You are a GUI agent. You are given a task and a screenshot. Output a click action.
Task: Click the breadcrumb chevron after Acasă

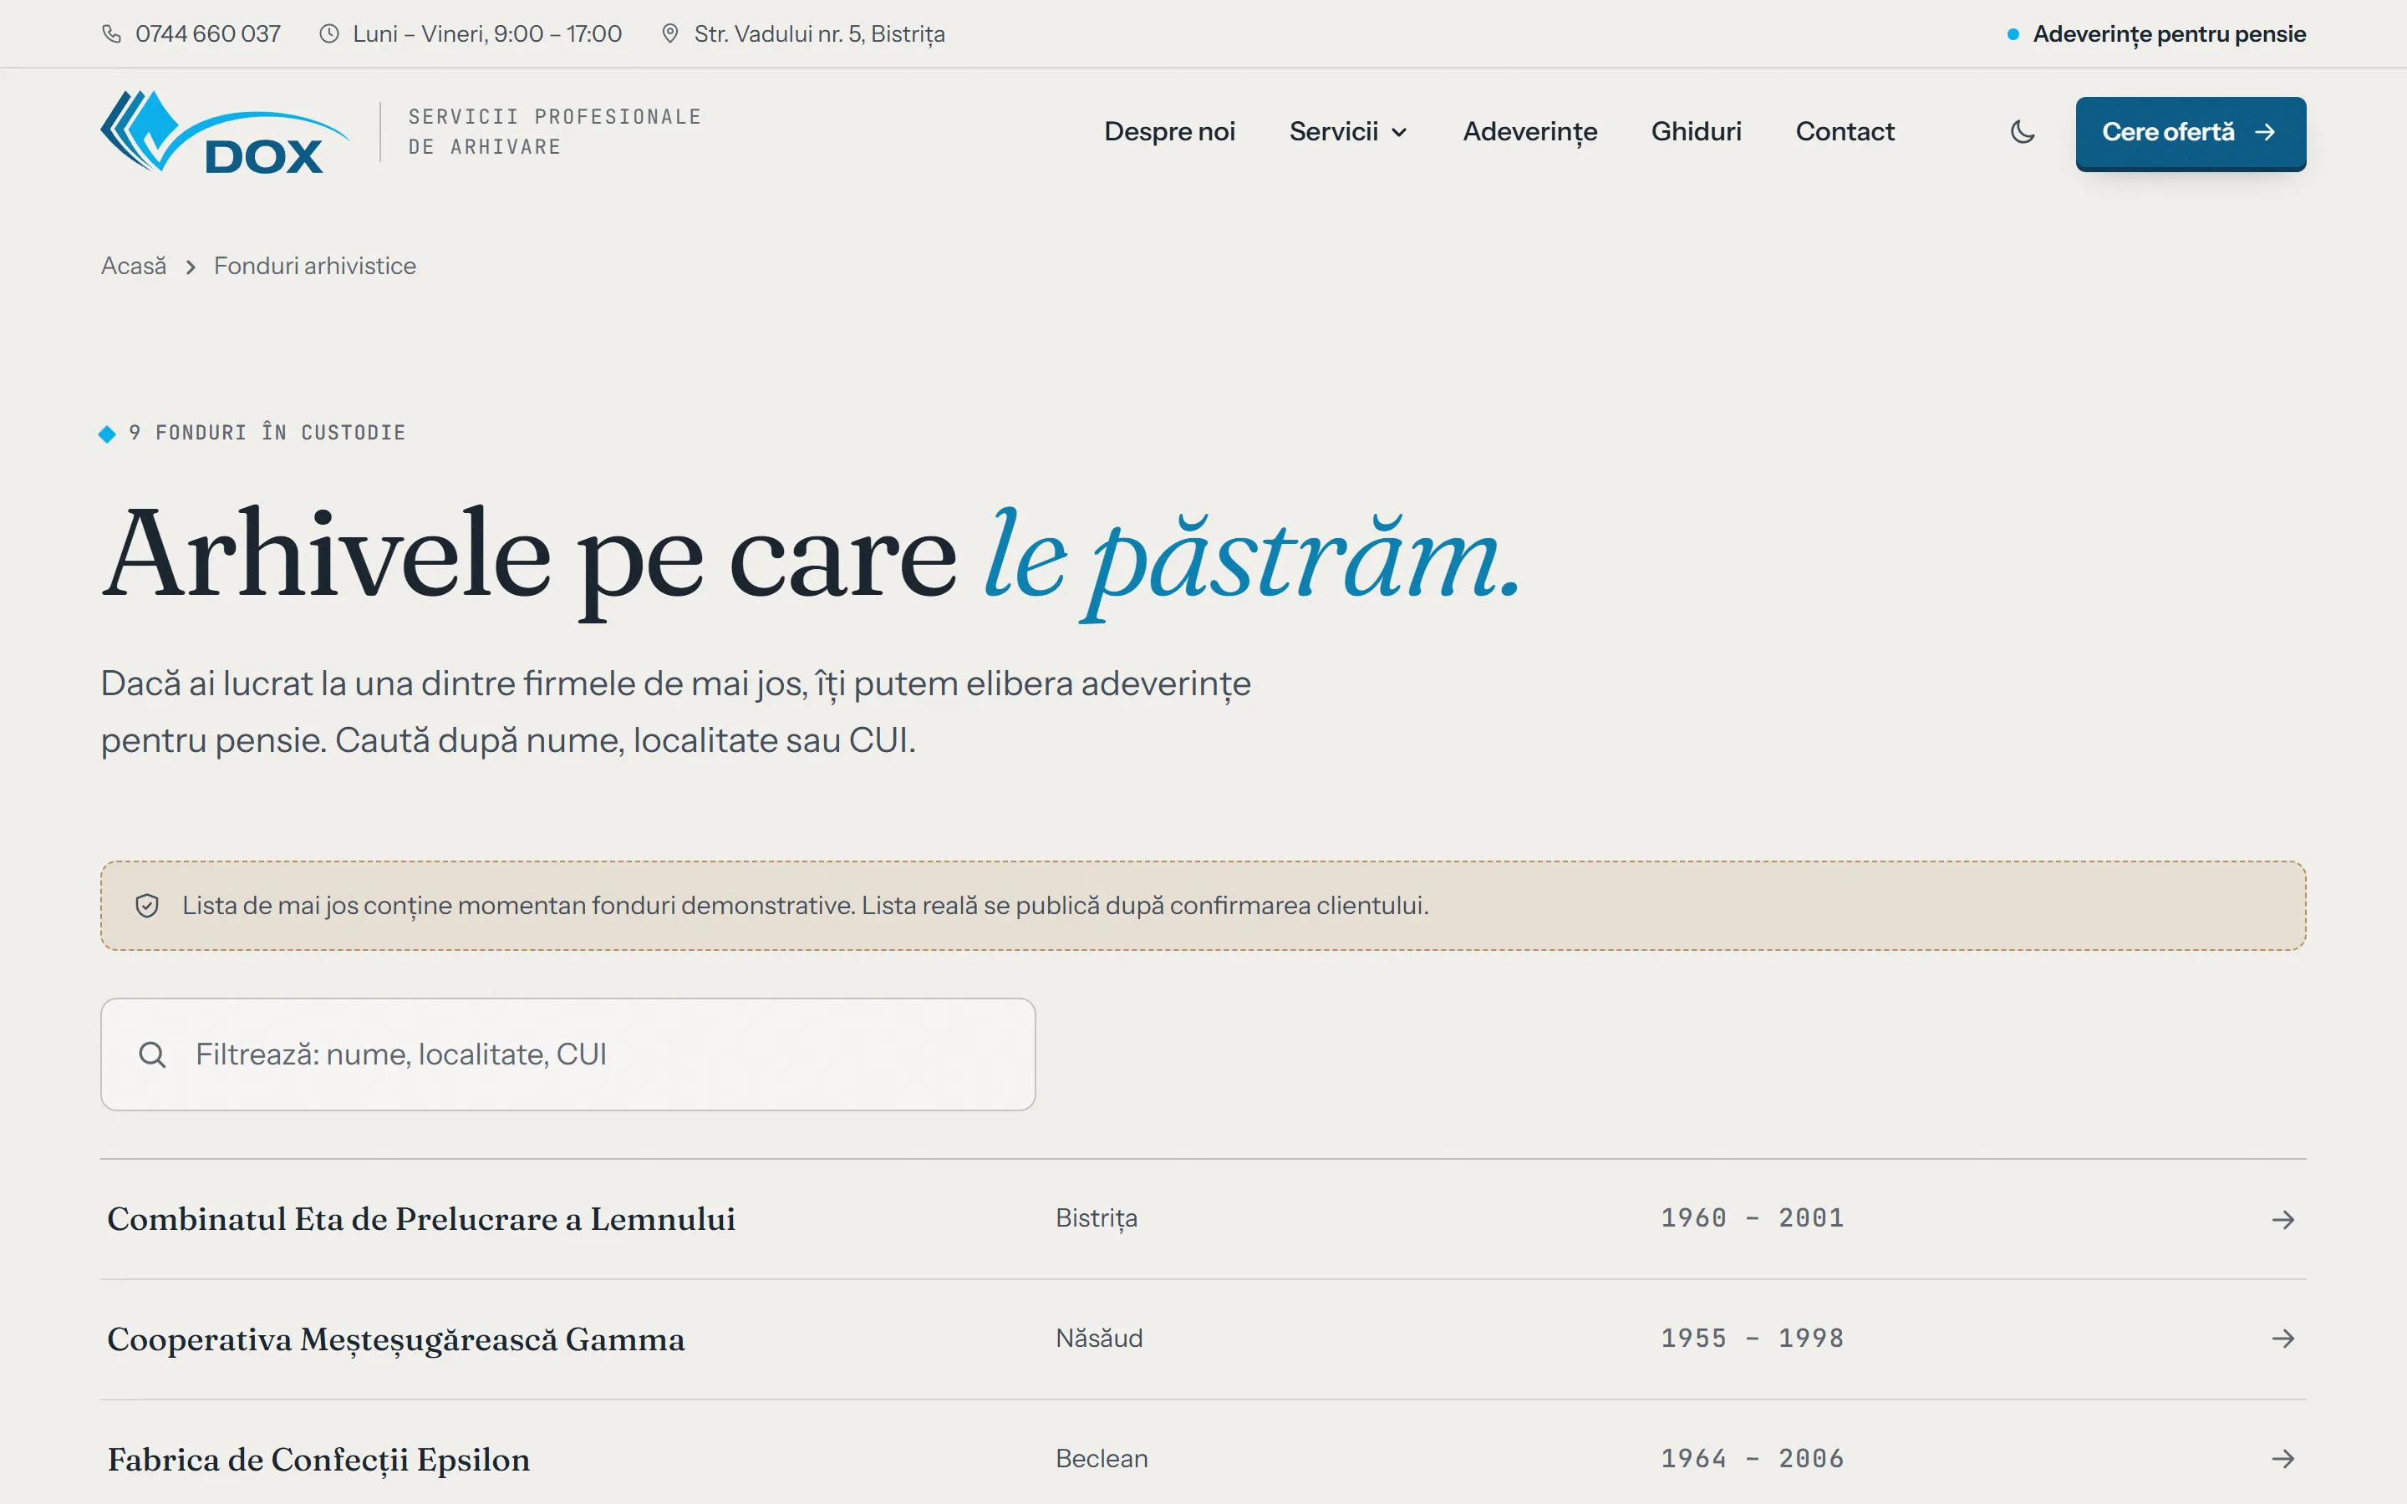tap(190, 267)
